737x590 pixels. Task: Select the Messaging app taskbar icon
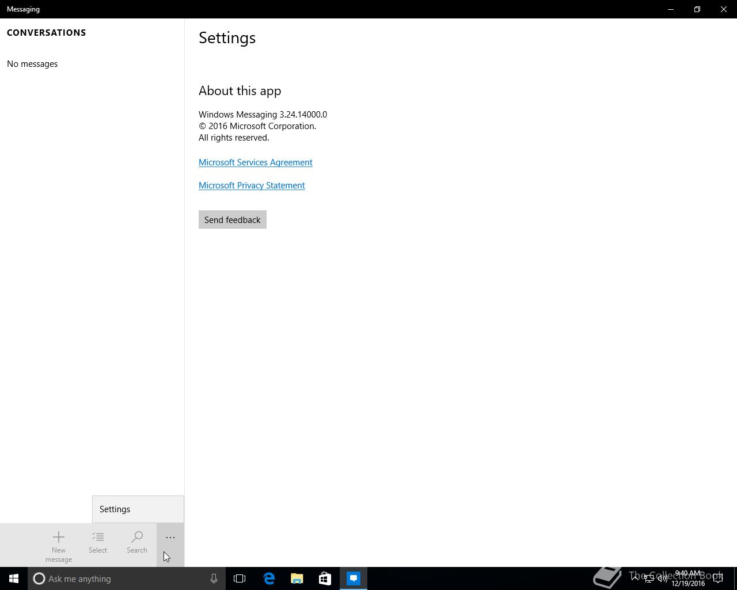point(354,578)
